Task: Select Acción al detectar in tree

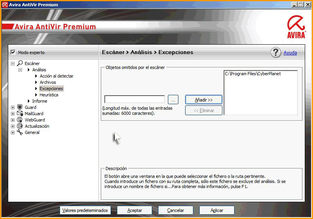Action: pyautogui.click(x=56, y=76)
